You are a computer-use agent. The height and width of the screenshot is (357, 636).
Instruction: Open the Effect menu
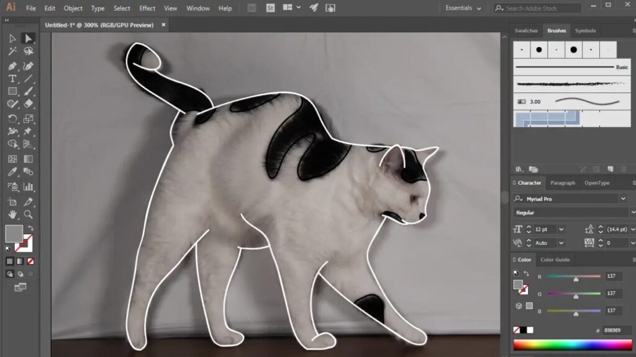(x=147, y=8)
